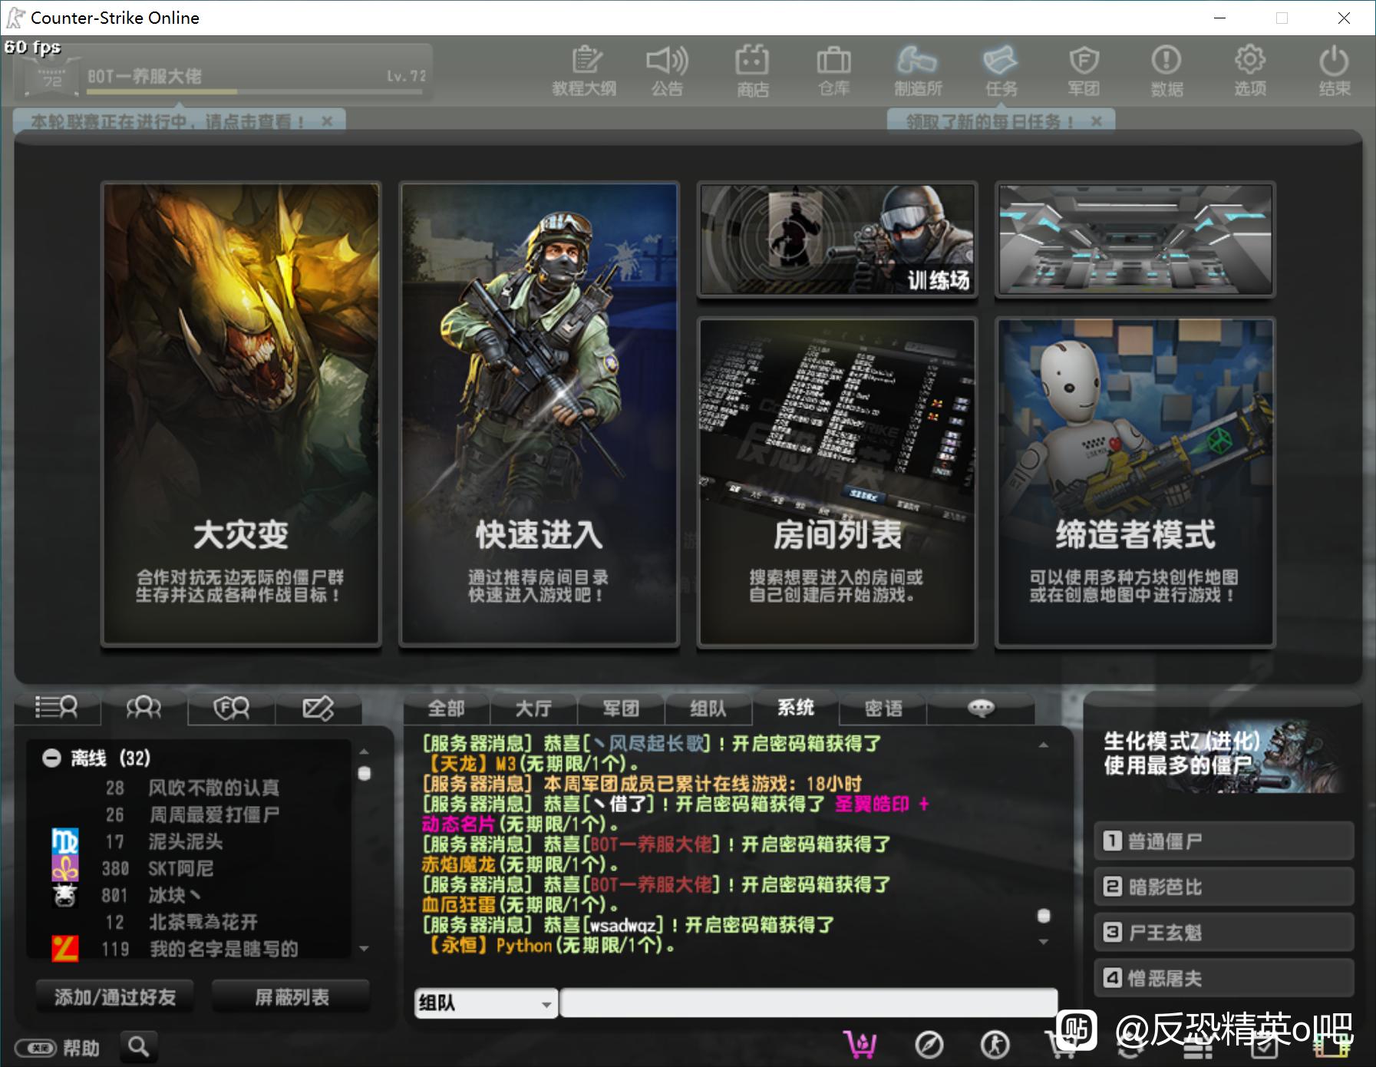Close the 领取了新的每日任务 notification
This screenshot has width=1376, height=1067.
(x=1097, y=121)
